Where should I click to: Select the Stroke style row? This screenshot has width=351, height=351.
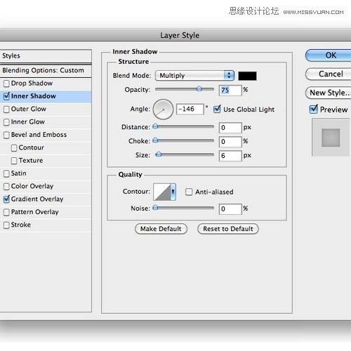point(46,225)
